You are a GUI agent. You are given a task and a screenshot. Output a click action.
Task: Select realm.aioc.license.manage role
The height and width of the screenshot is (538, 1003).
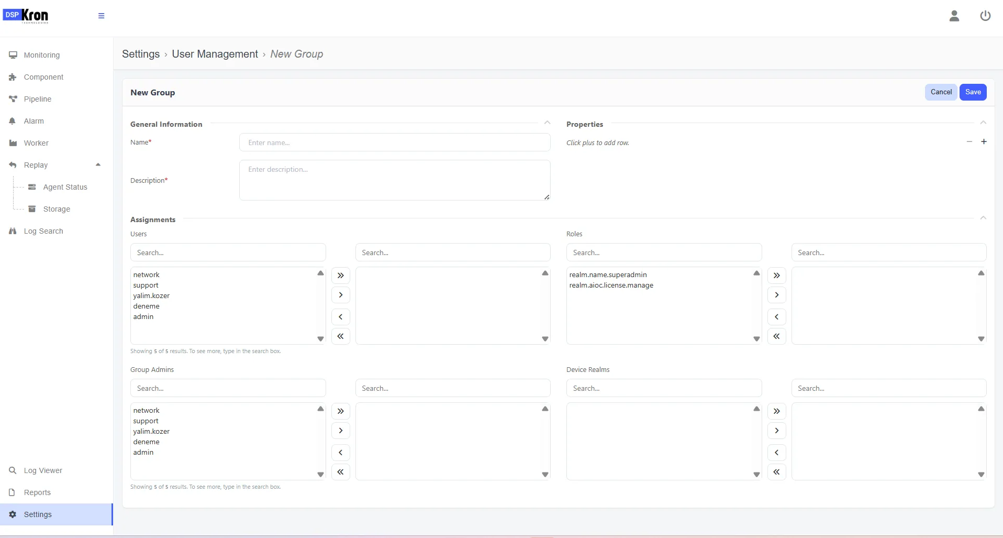[x=611, y=285]
